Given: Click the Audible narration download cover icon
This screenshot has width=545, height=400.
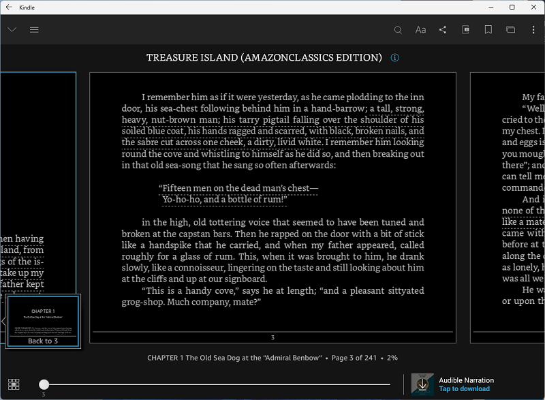Looking at the screenshot, I should [x=422, y=384].
